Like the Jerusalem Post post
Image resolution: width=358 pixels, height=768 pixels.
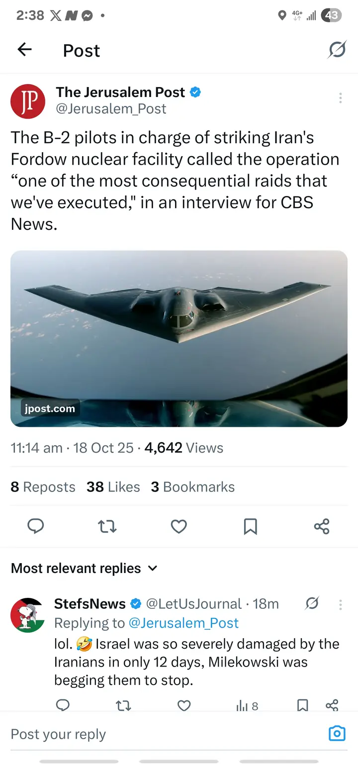pos(179,526)
